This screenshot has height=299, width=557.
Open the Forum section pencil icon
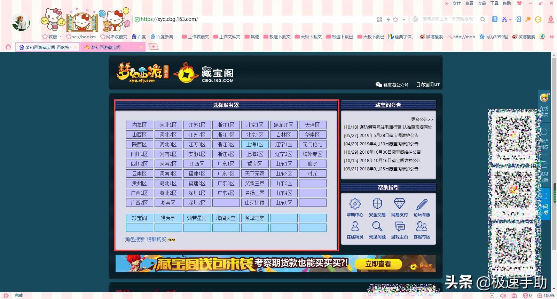tap(422, 204)
